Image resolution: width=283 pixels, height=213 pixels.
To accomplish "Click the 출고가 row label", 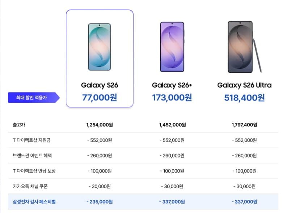I will (x=19, y=125).
